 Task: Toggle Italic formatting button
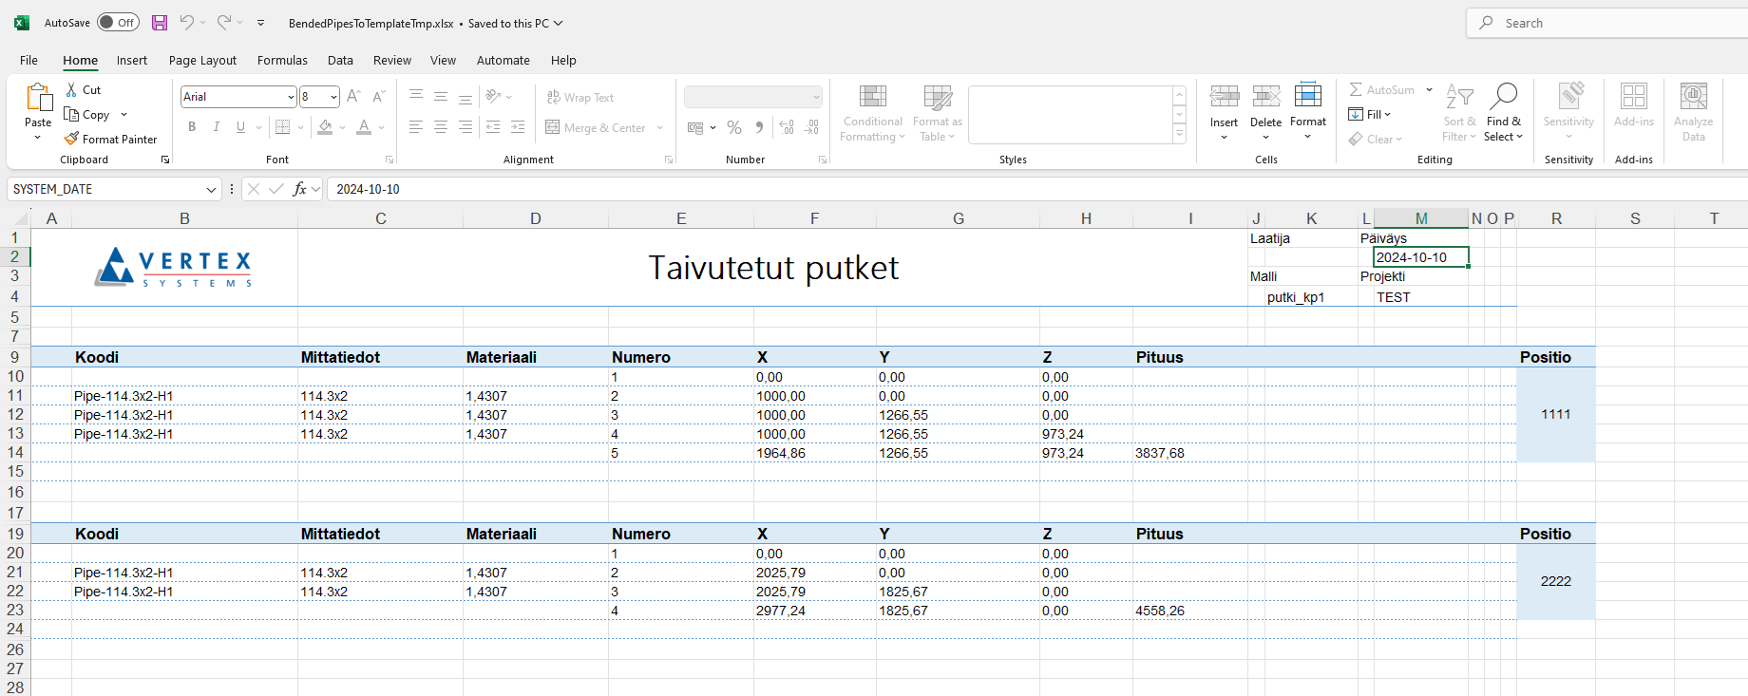click(217, 127)
